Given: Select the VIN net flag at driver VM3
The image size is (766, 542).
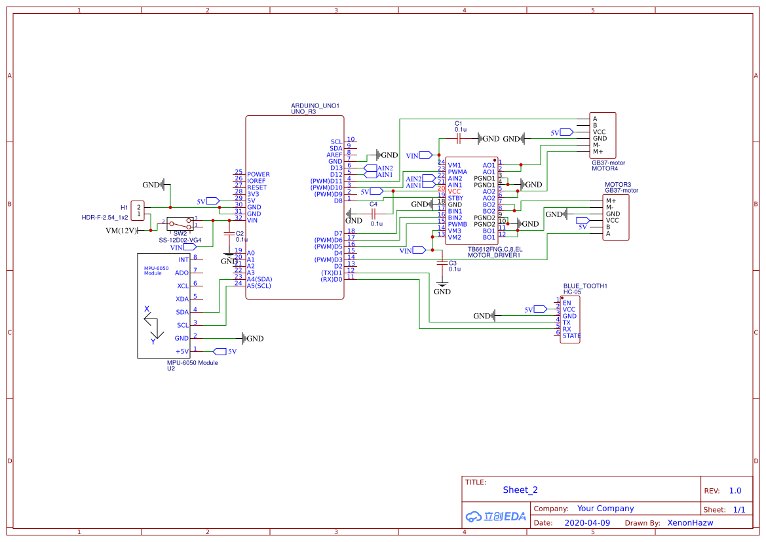Looking at the screenshot, I should (419, 250).
